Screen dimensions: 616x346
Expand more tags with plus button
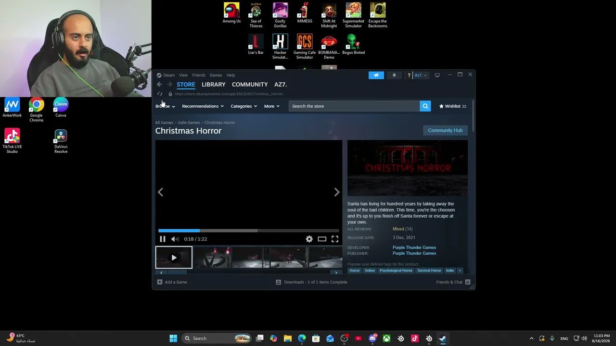click(x=460, y=271)
